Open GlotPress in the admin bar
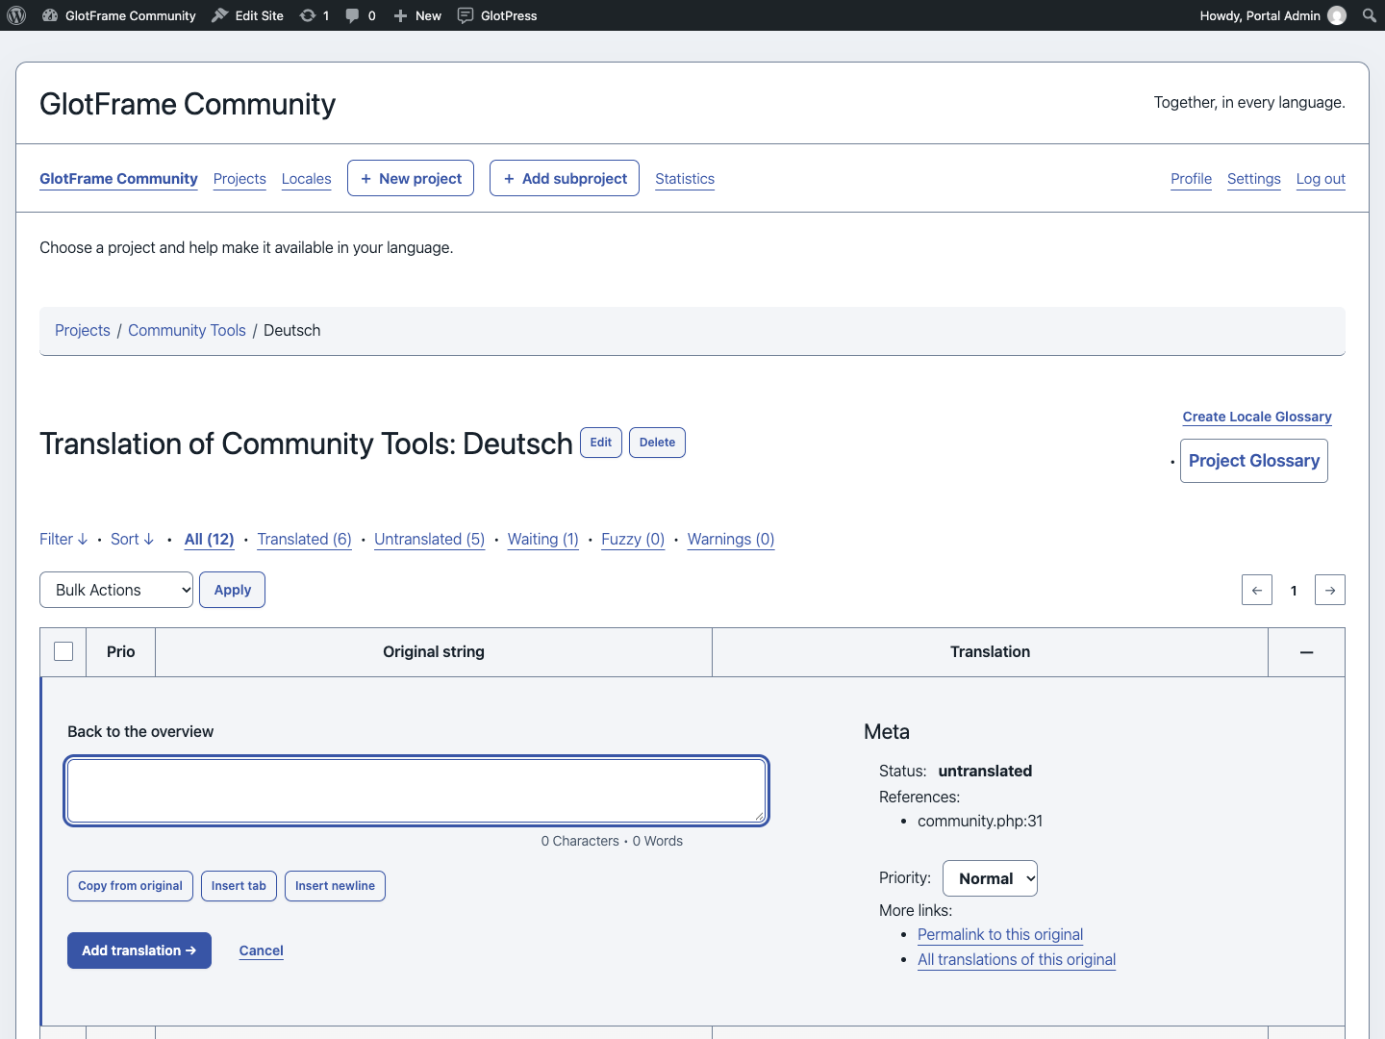 (x=497, y=15)
